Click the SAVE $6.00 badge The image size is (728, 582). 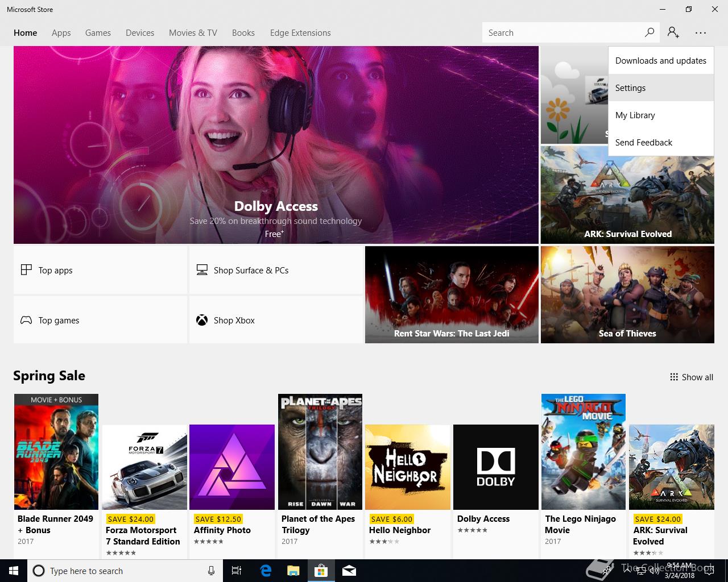coord(391,519)
